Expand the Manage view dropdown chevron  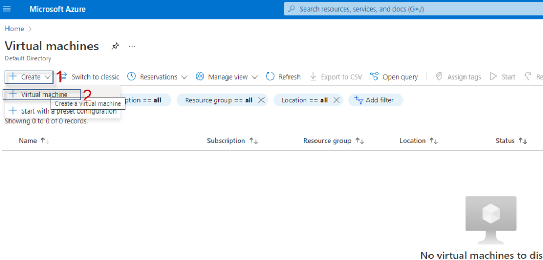tap(255, 77)
